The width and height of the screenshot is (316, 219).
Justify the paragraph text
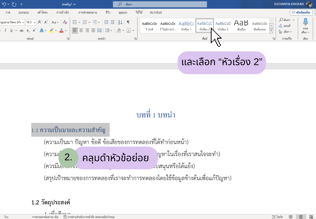[x=93, y=30]
